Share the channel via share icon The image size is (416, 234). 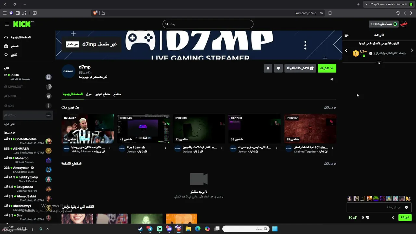tap(332, 79)
